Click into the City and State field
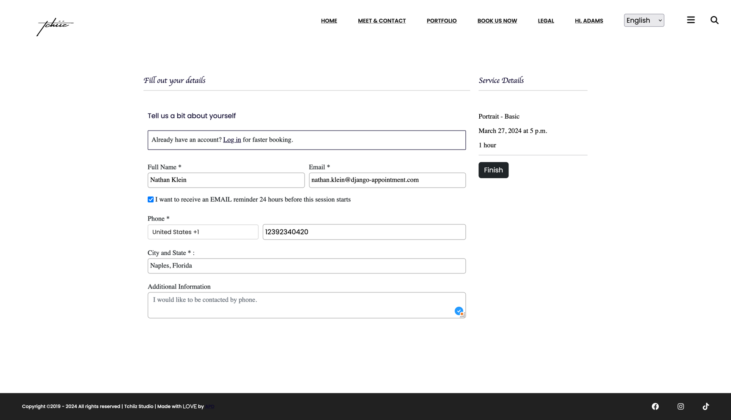This screenshot has width=731, height=420. pyautogui.click(x=307, y=266)
